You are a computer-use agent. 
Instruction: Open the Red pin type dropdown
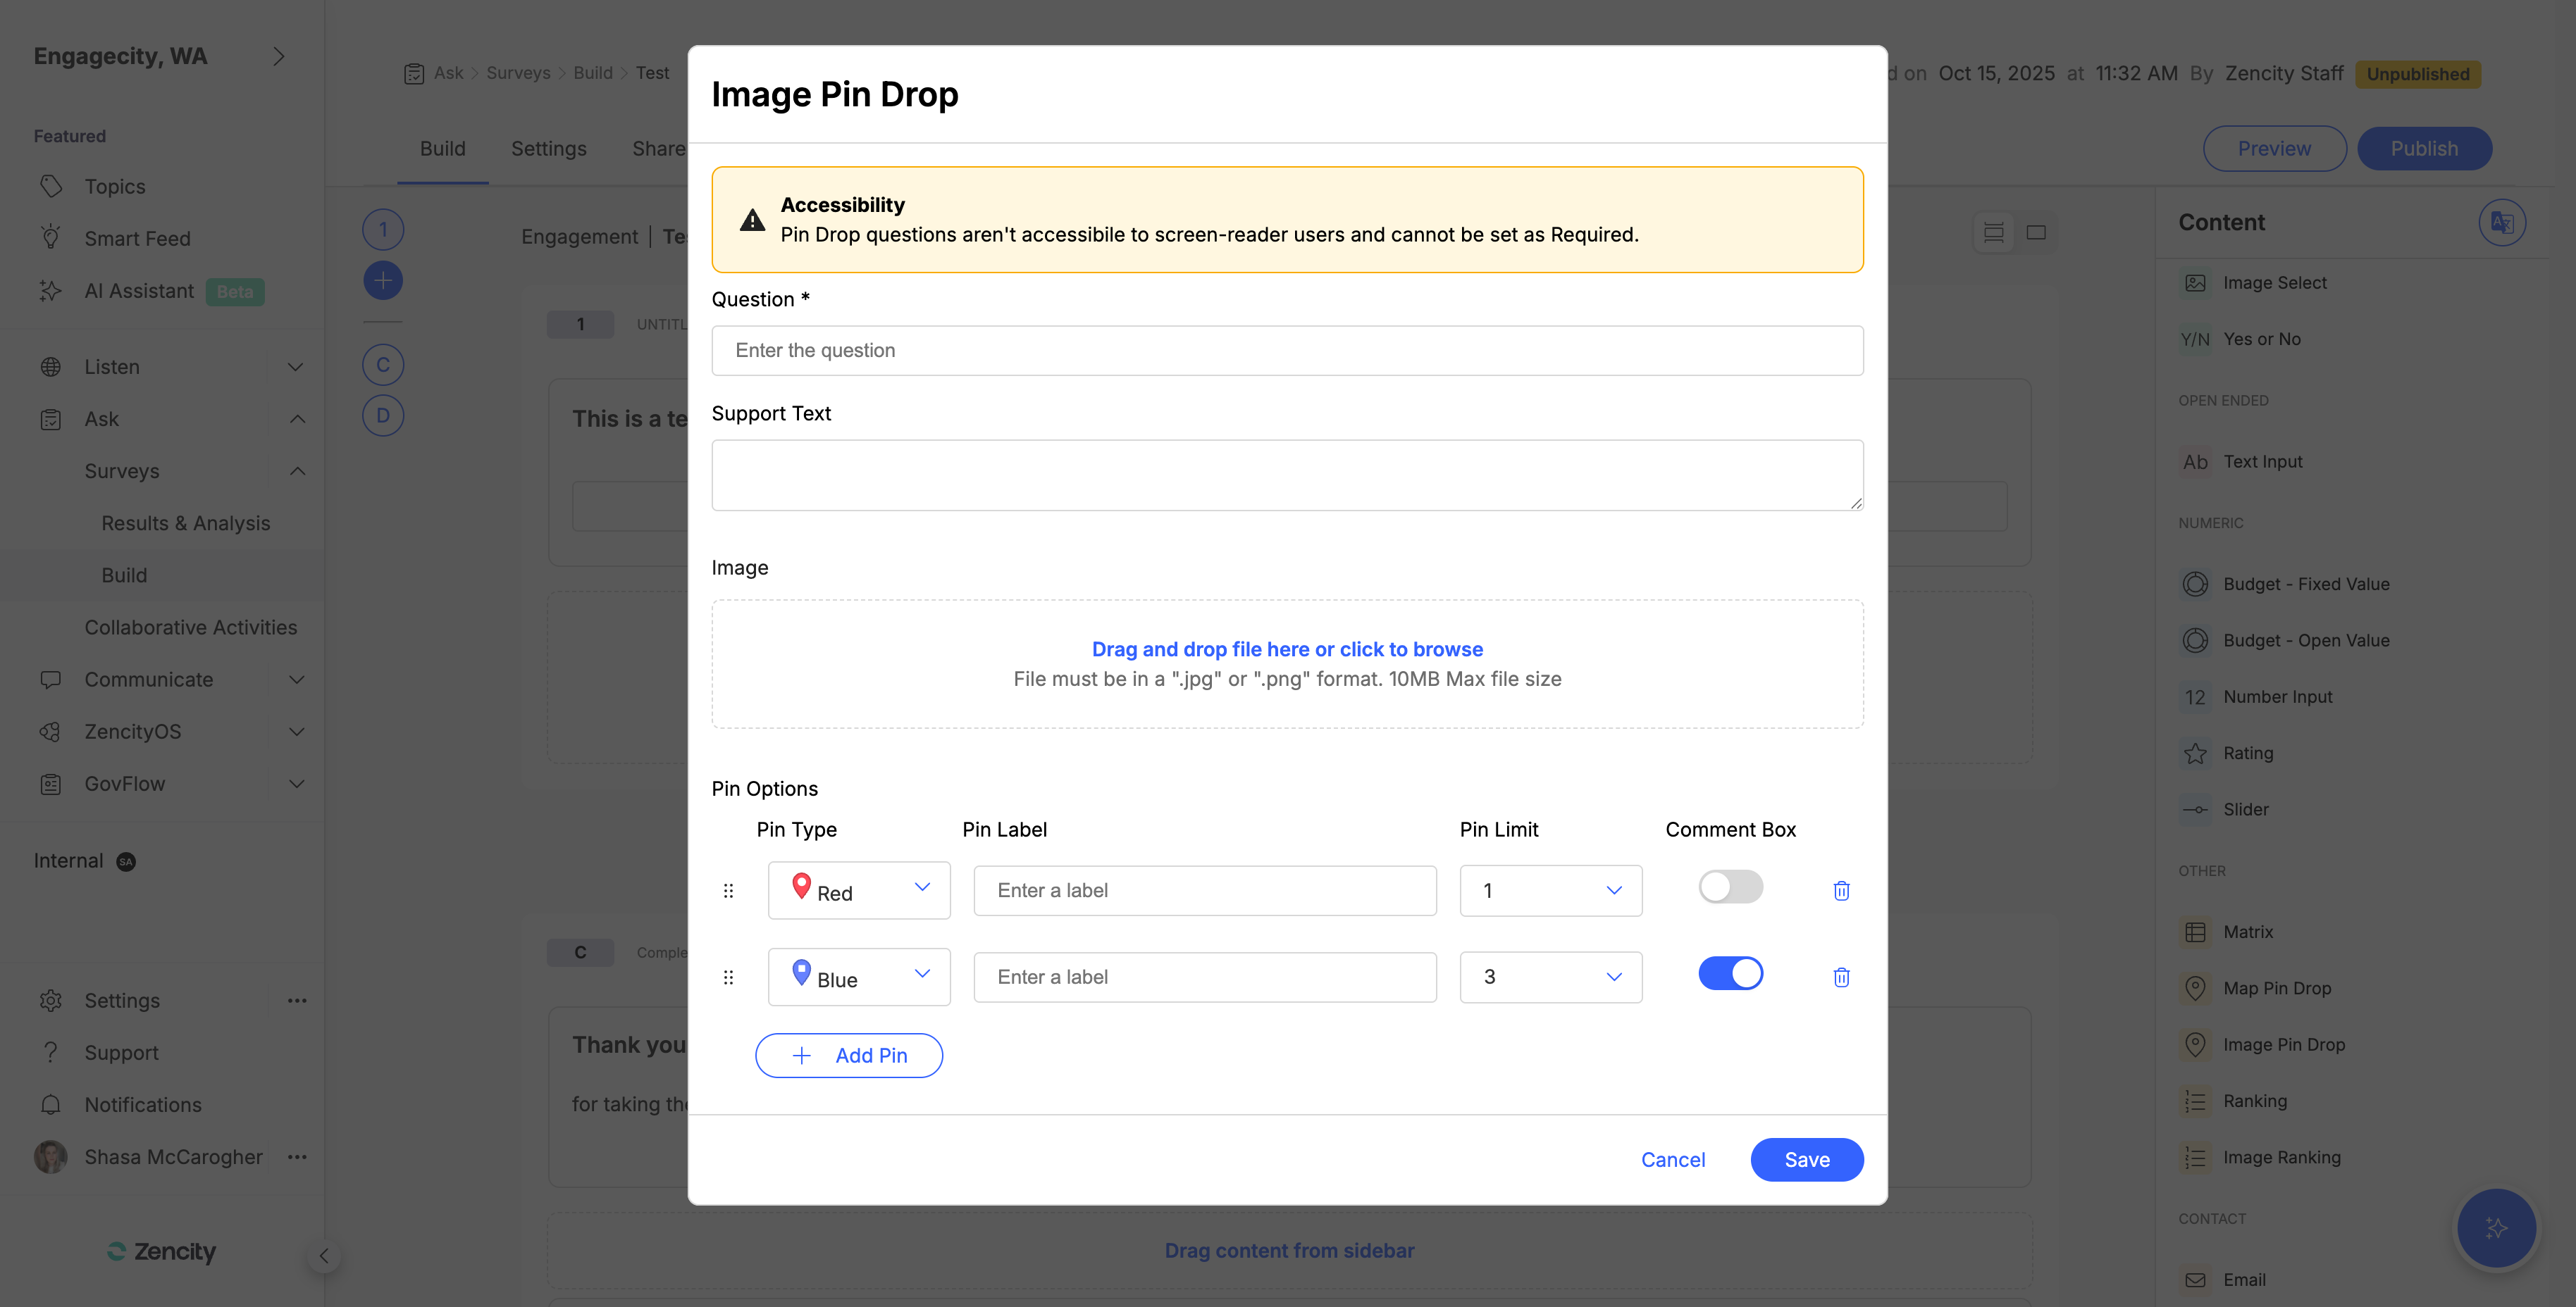pyautogui.click(x=858, y=890)
